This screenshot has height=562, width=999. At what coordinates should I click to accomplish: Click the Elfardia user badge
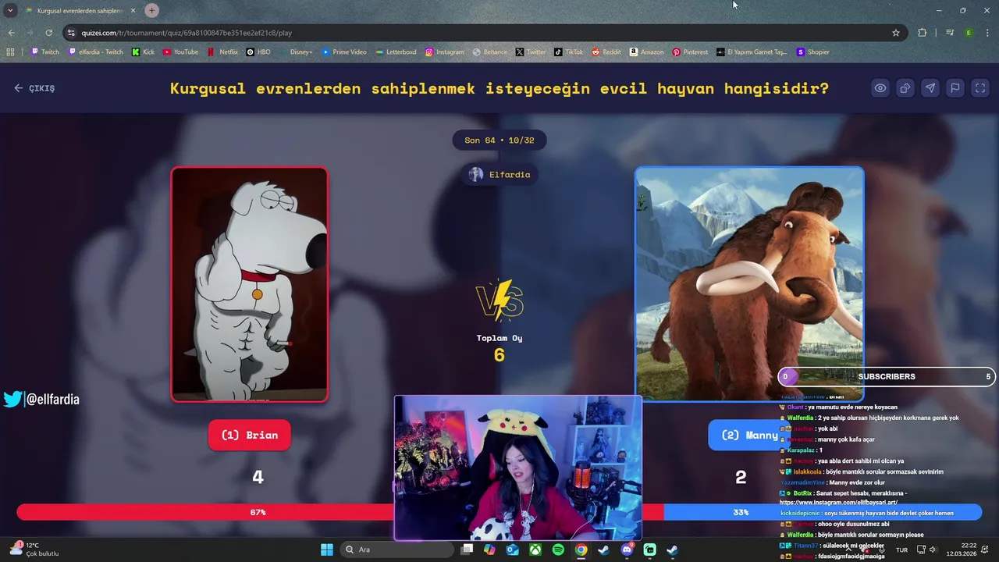pyautogui.click(x=499, y=175)
